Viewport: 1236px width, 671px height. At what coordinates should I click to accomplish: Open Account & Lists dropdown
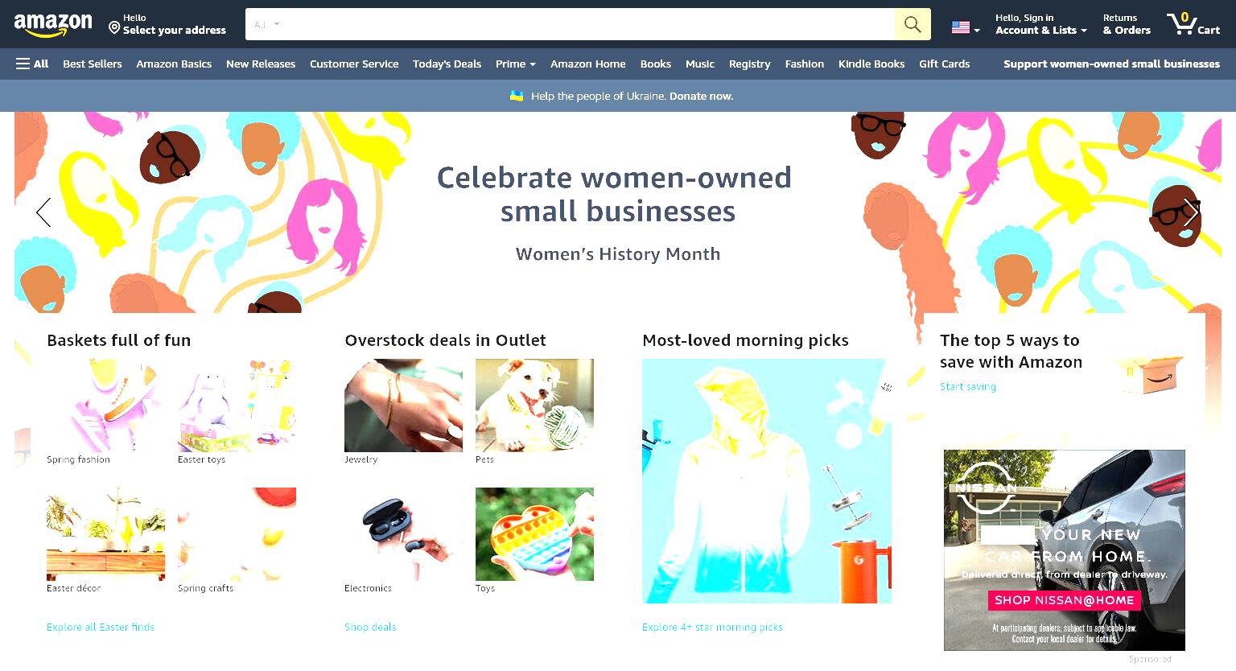tap(1041, 24)
